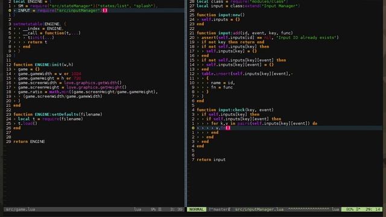Screen dimensions: 386x217
Task: Click the 9% scroll position indicator
Action: pos(153,209)
